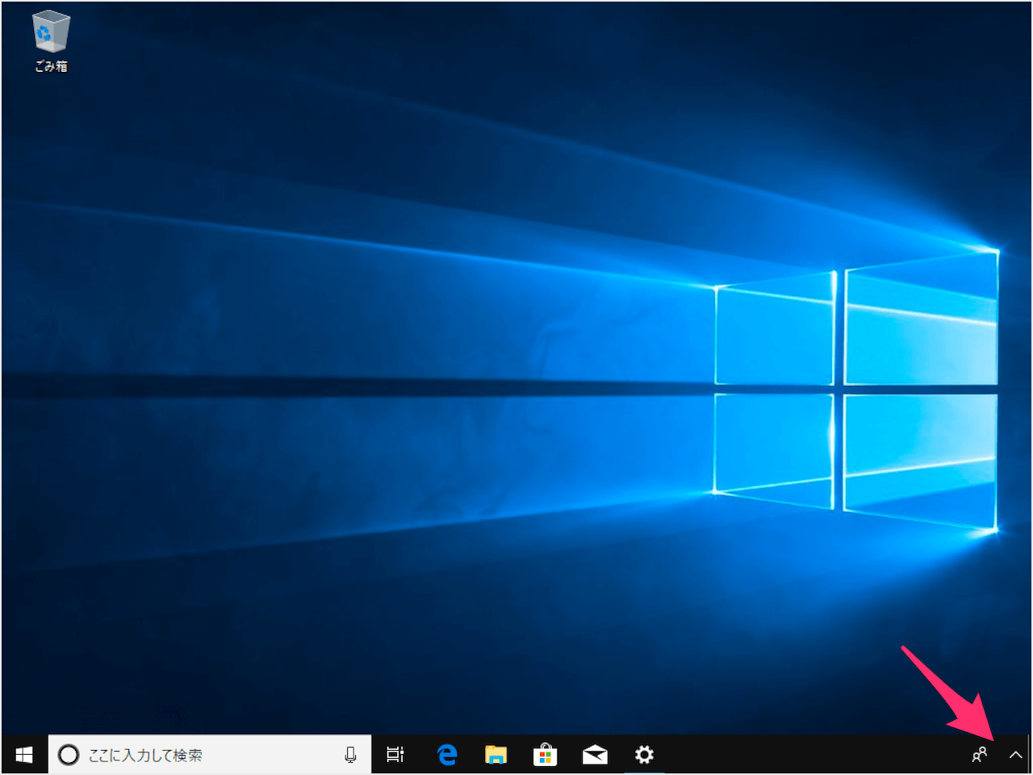1033x775 pixels.
Task: Select the Mail taskbar shortcut
Action: [x=595, y=755]
